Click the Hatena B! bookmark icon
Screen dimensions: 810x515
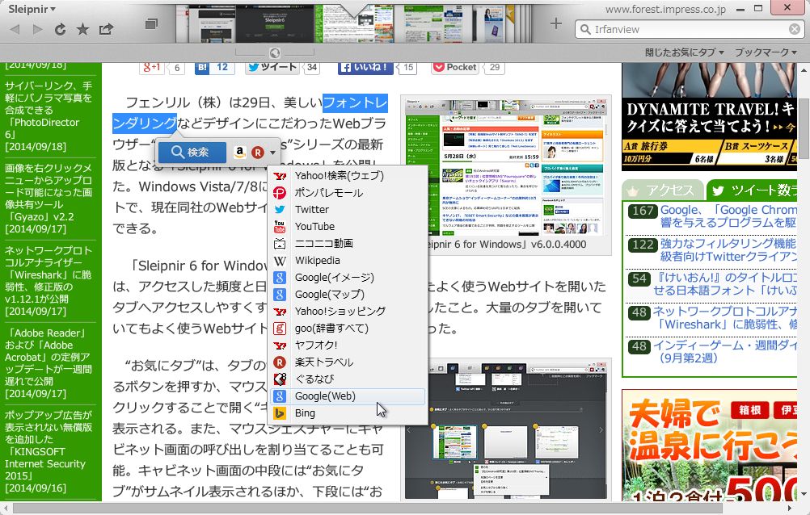(203, 68)
